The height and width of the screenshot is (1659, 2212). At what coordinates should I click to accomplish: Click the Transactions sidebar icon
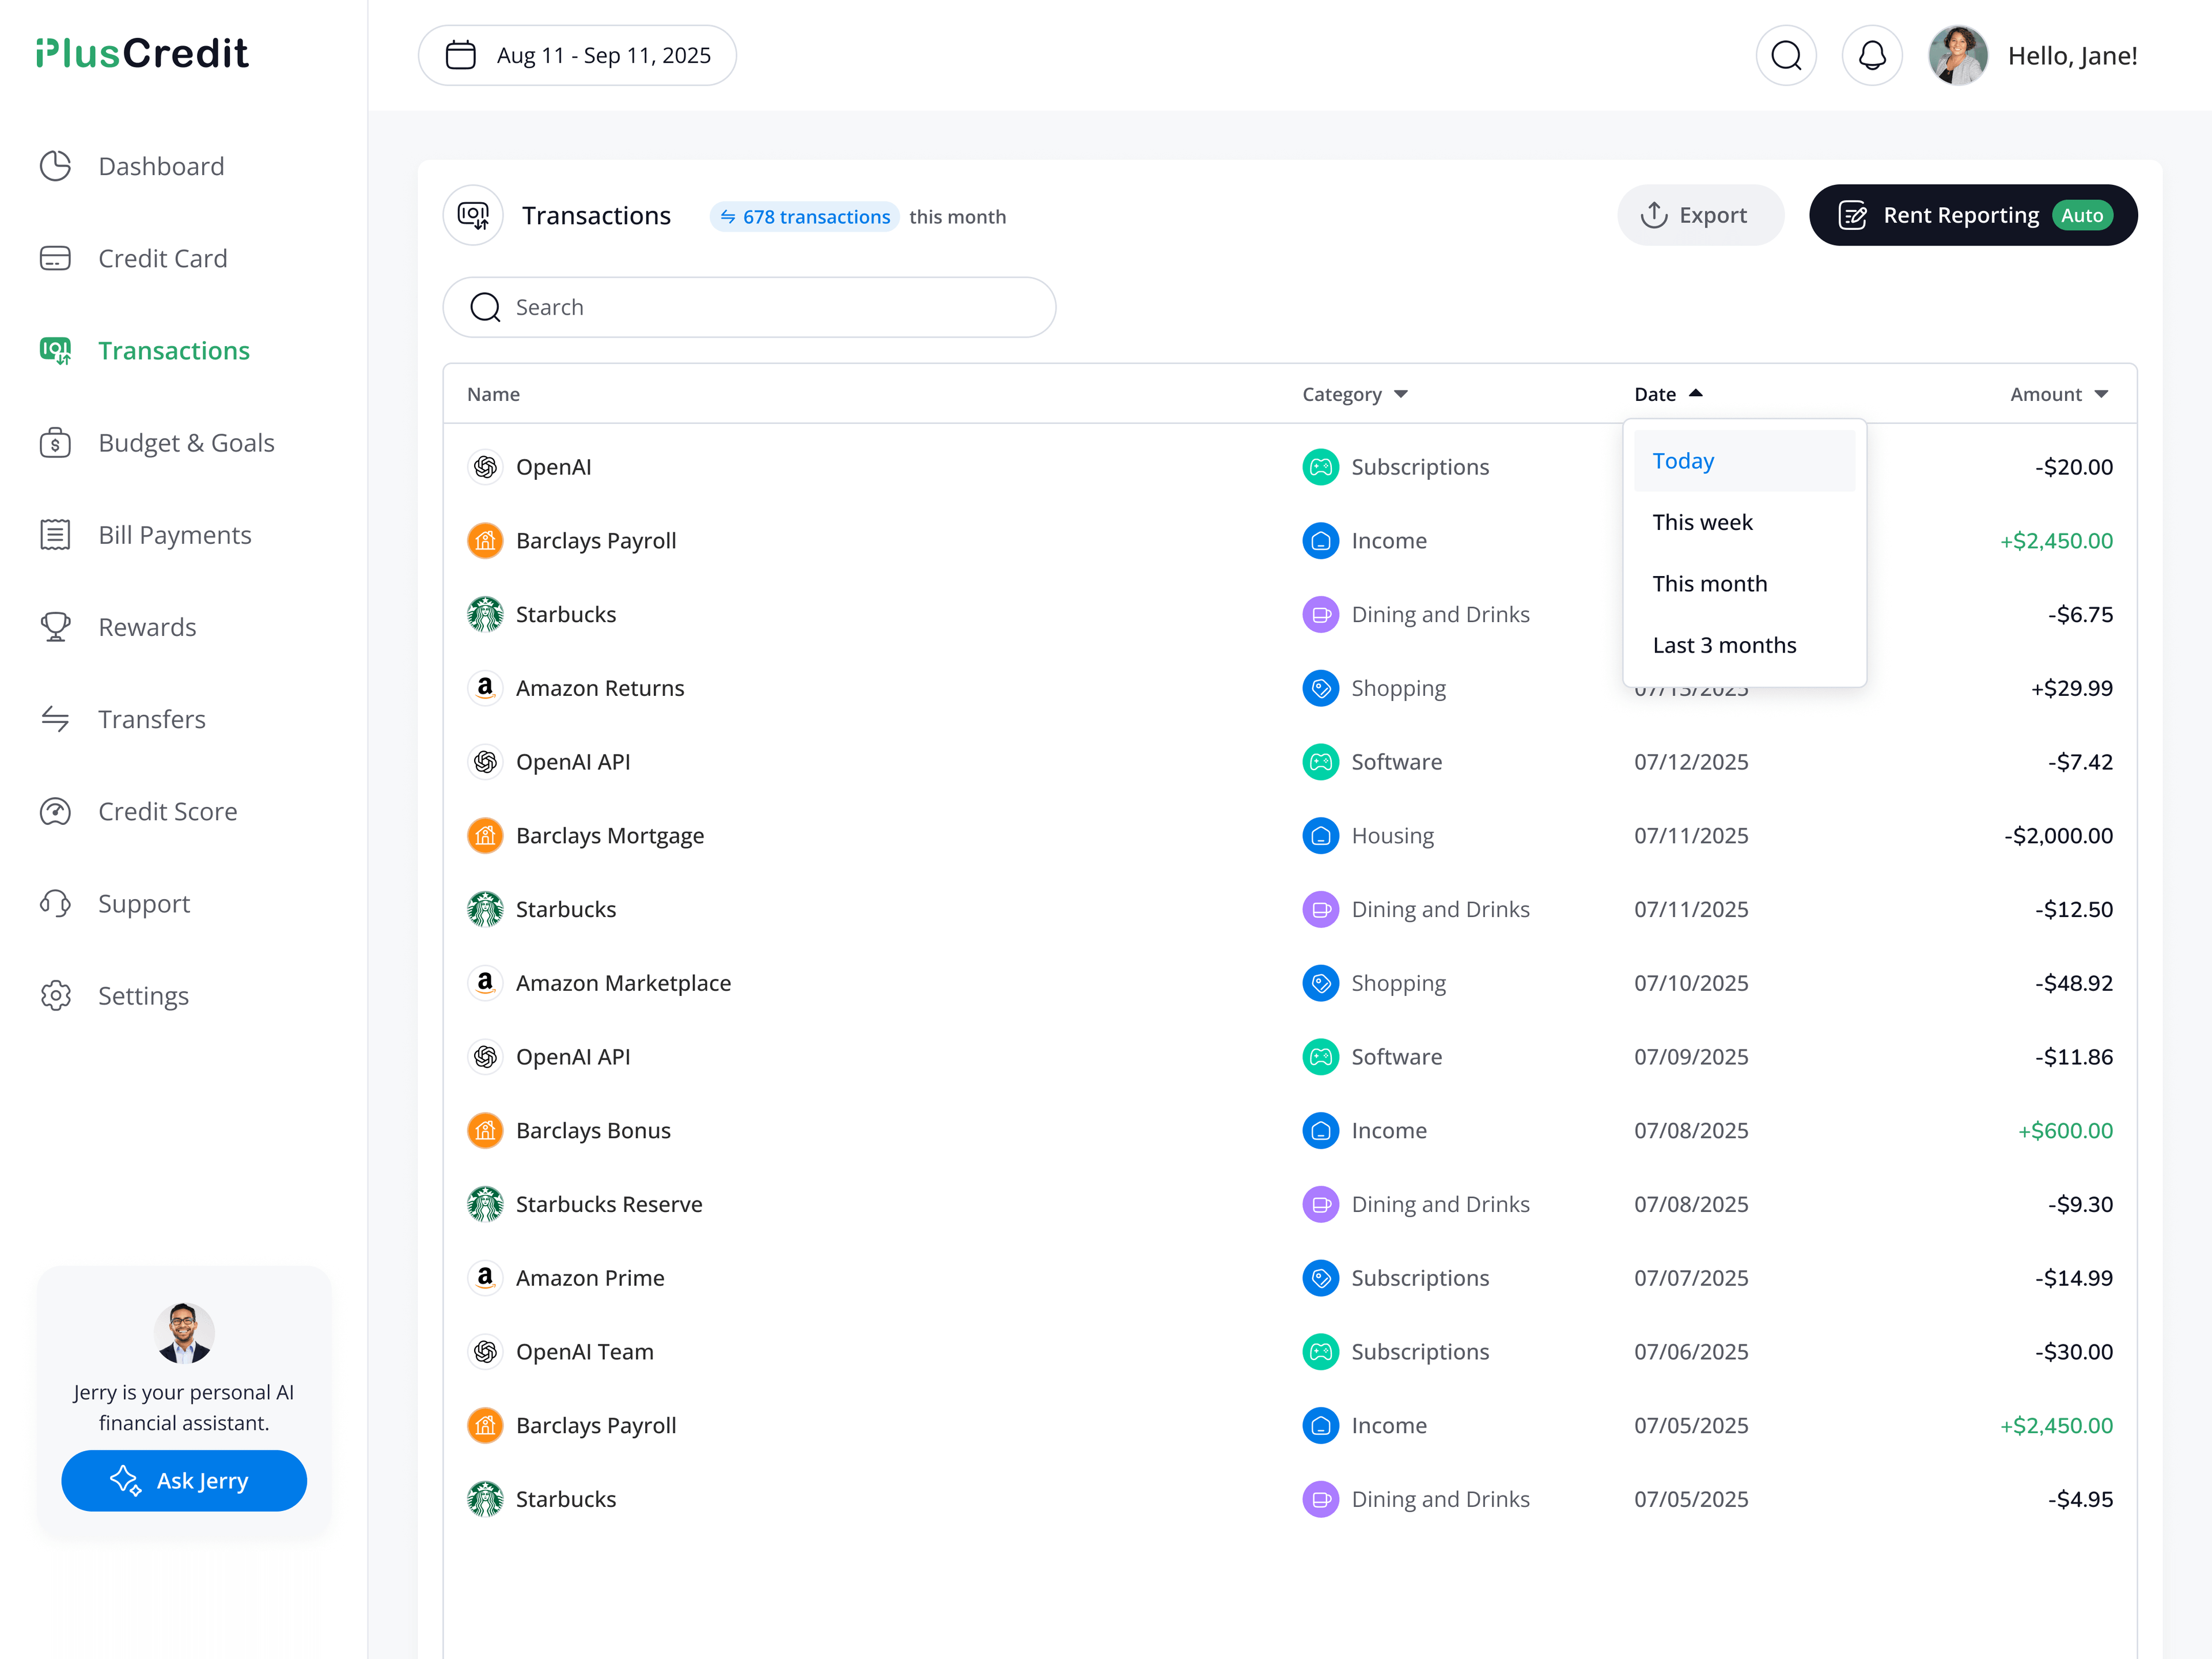point(56,350)
